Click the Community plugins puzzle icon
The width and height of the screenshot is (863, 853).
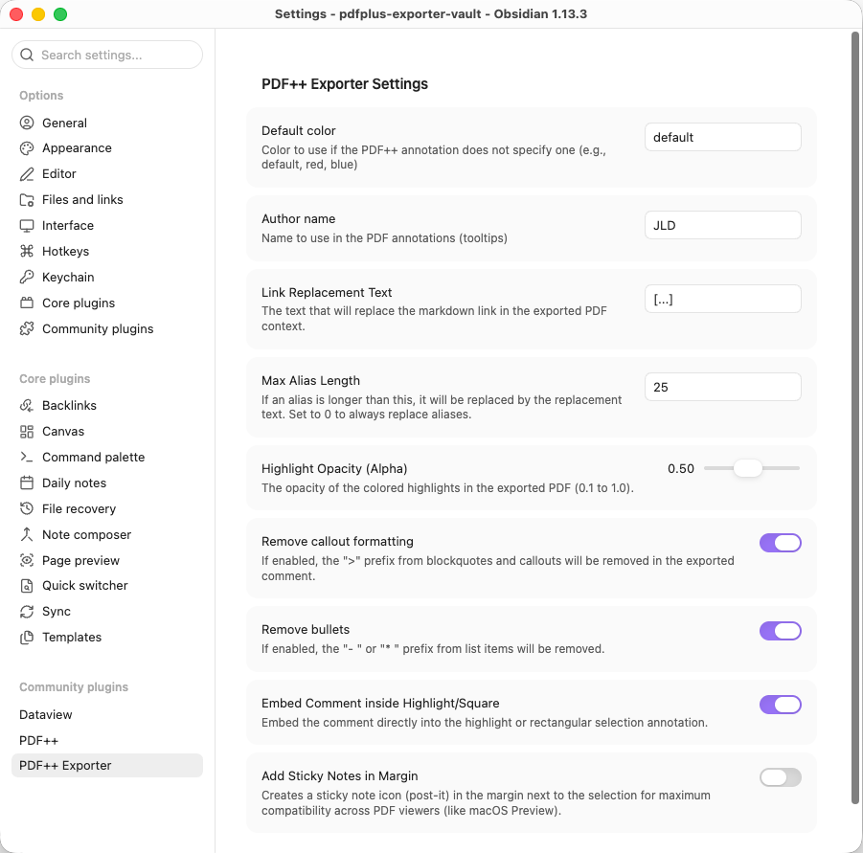27,329
